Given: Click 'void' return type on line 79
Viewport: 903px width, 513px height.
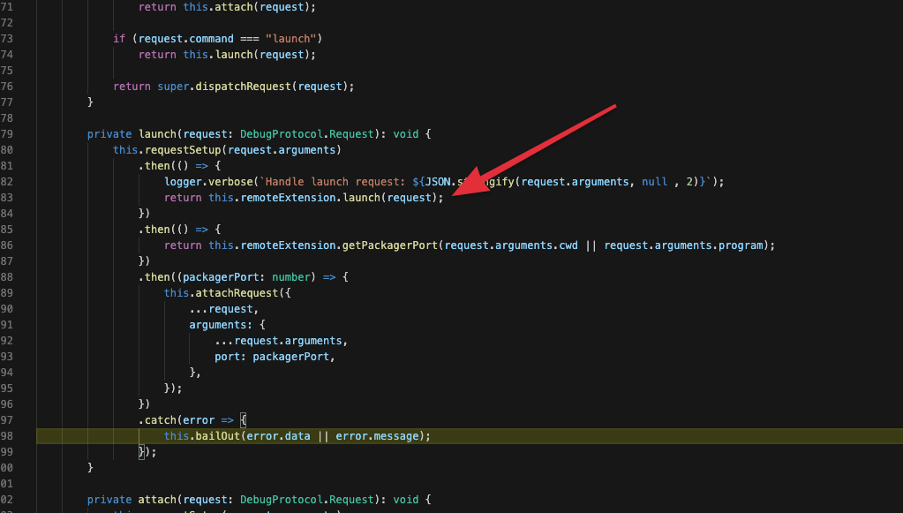Looking at the screenshot, I should [x=406, y=134].
